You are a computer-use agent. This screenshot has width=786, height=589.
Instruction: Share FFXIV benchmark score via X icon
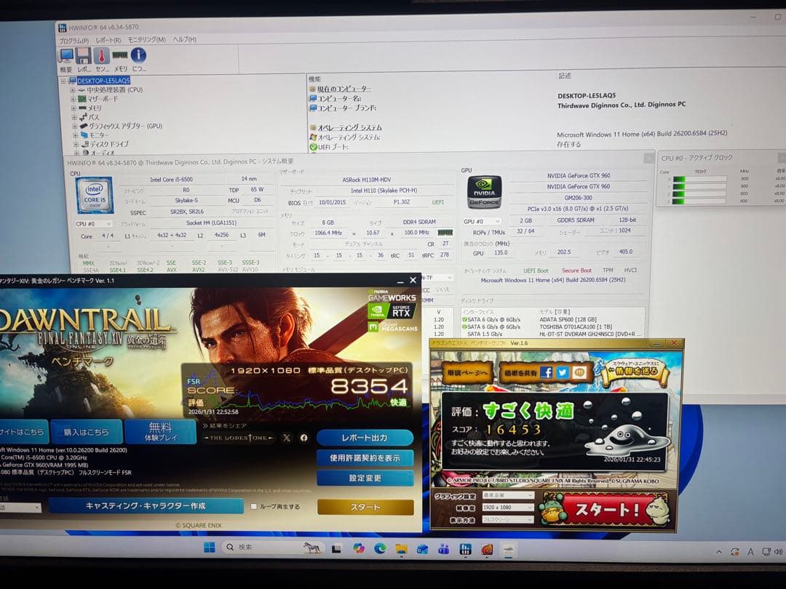pos(287,437)
